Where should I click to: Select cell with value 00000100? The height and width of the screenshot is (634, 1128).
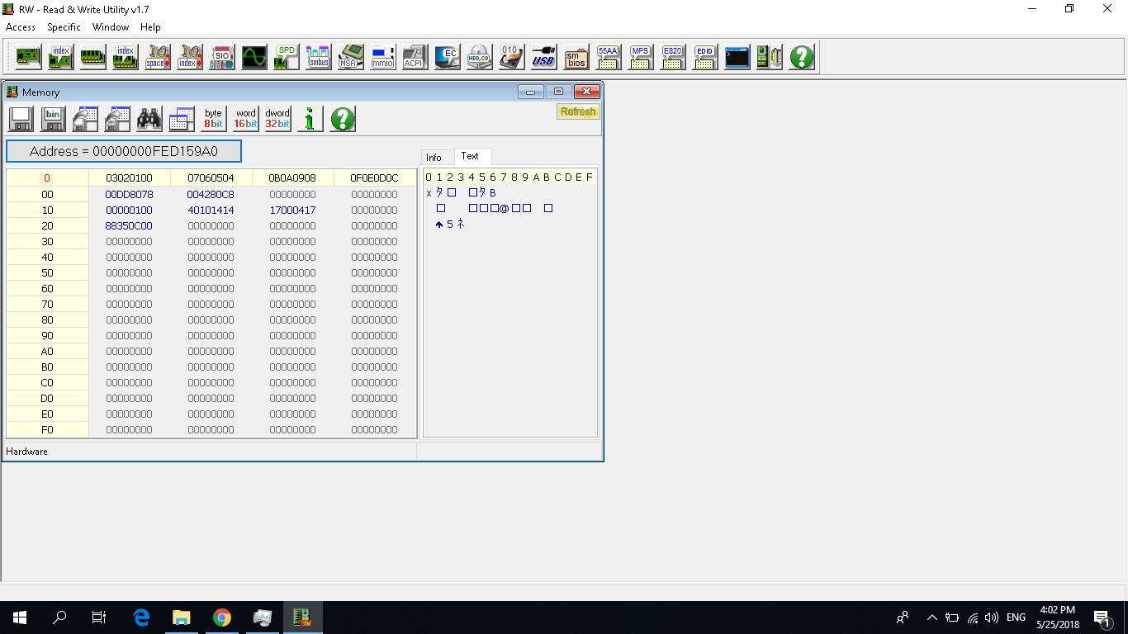coord(129,210)
